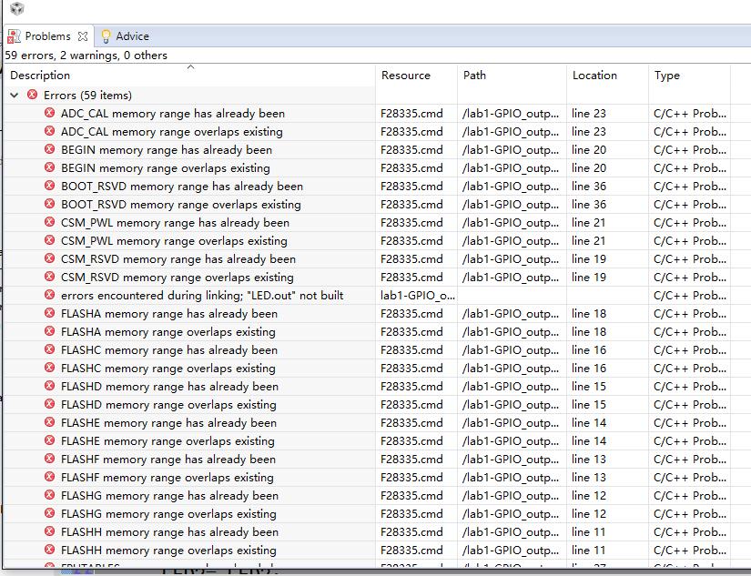Select 'FLASHG memory range has already been'
Viewport: 751px width, 576px height.
[x=170, y=496]
